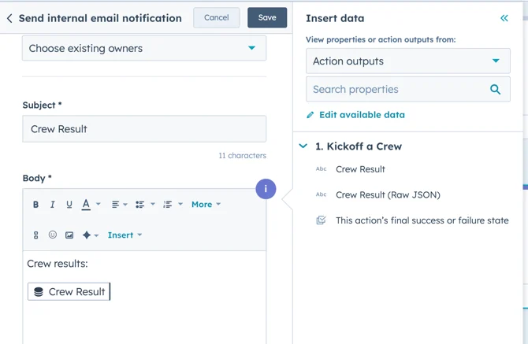
Task: Collapse the Insert data panel
Action: coord(504,18)
